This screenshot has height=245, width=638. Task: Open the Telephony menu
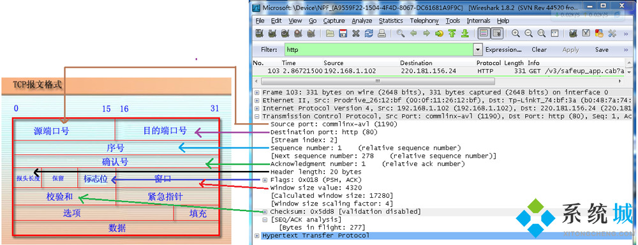click(x=424, y=21)
